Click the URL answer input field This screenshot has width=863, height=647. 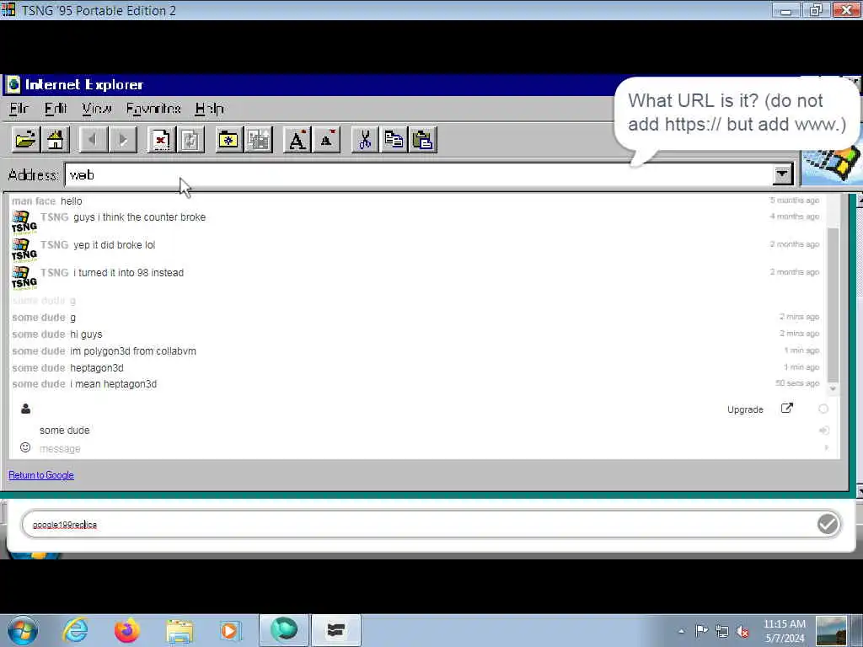(x=418, y=524)
